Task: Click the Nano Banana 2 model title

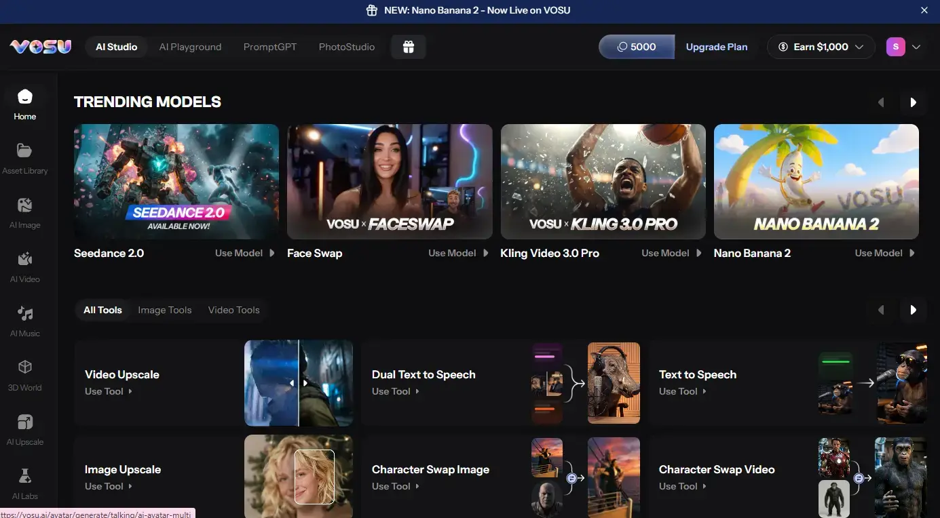Action: pos(752,253)
